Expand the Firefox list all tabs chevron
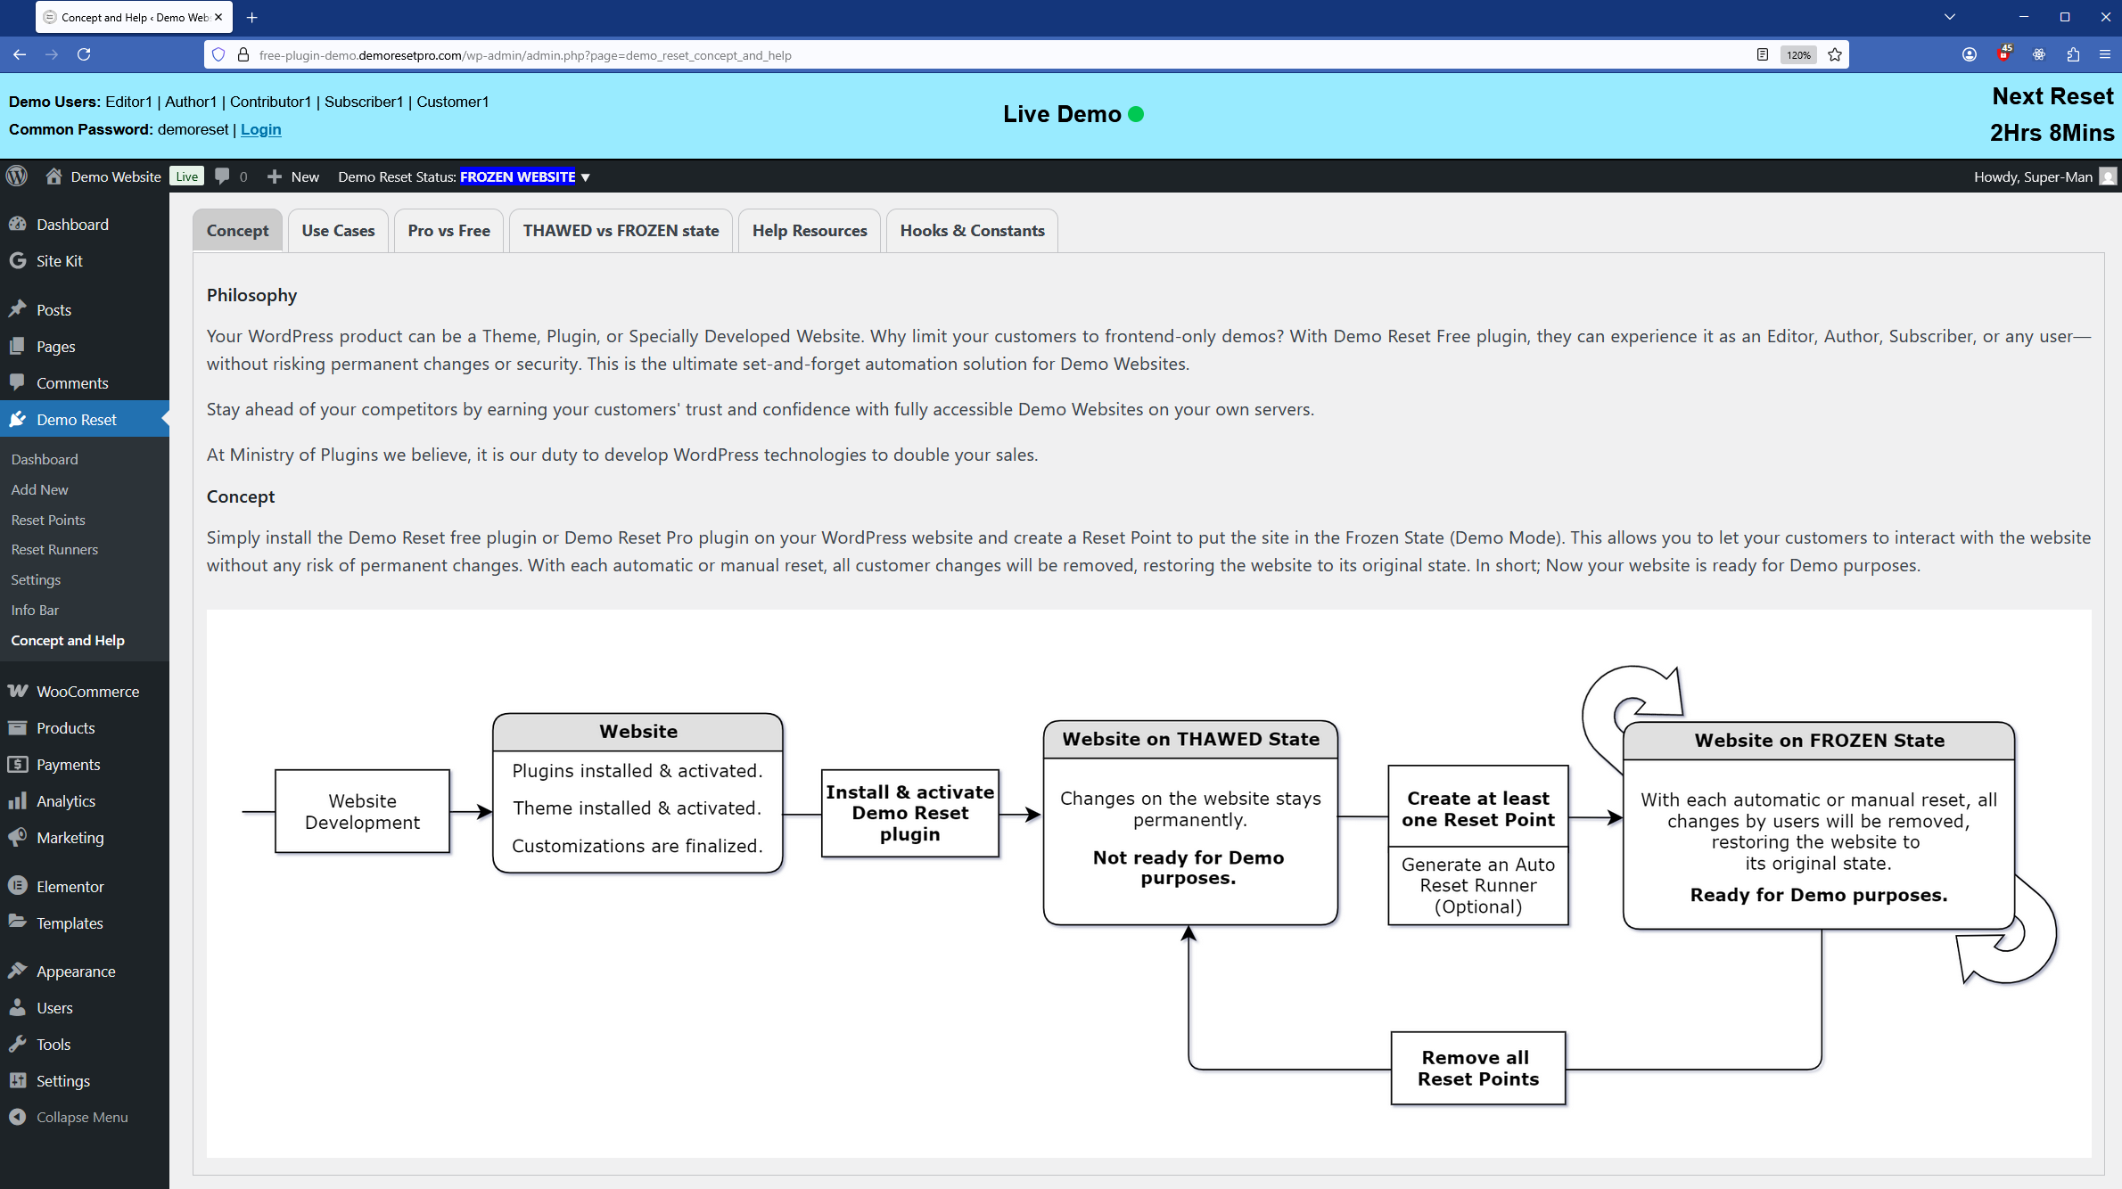Screen dimensions: 2122x1189 click(1950, 17)
